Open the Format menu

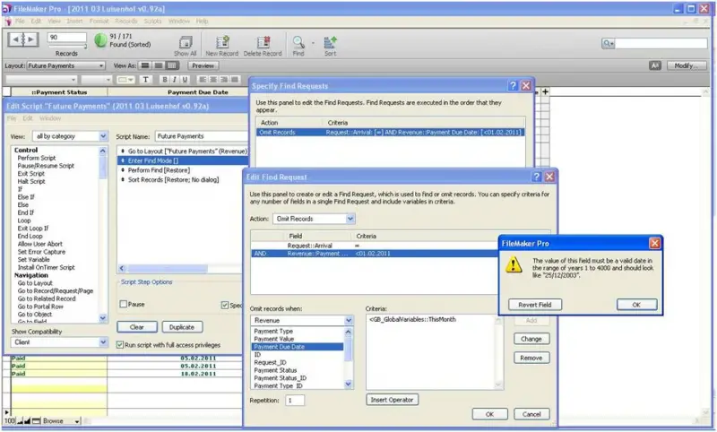pos(99,21)
